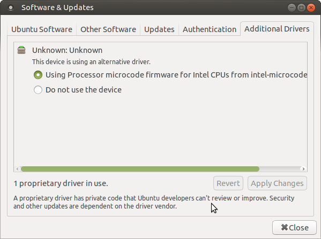The width and height of the screenshot is (321, 239).
Task: Click the Apply Changes button
Action: coord(277,183)
